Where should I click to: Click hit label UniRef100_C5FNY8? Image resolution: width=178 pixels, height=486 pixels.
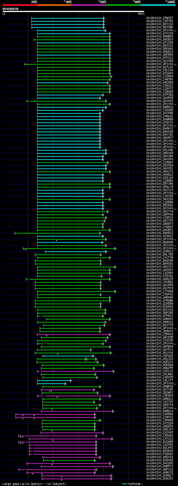click(160, 396)
